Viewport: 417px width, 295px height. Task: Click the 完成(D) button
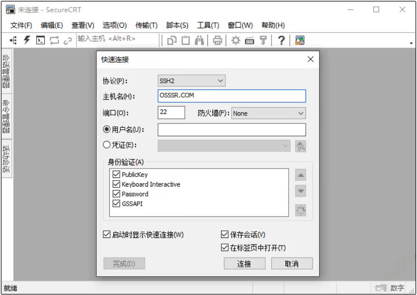click(124, 263)
